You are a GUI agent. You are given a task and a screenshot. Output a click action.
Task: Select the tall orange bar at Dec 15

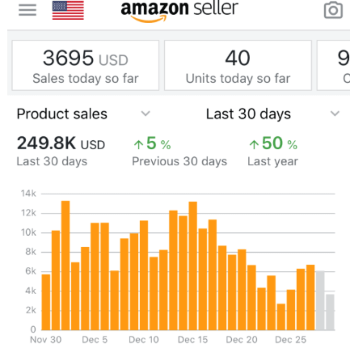tap(193, 266)
